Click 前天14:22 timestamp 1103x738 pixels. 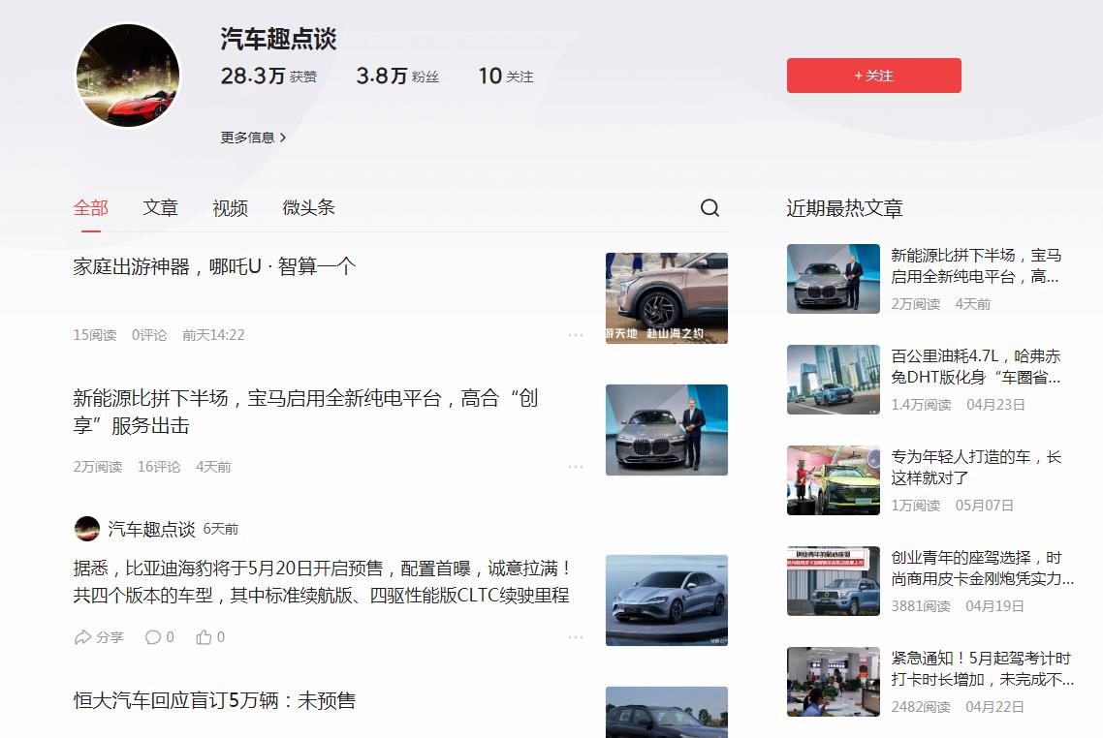pos(213,335)
